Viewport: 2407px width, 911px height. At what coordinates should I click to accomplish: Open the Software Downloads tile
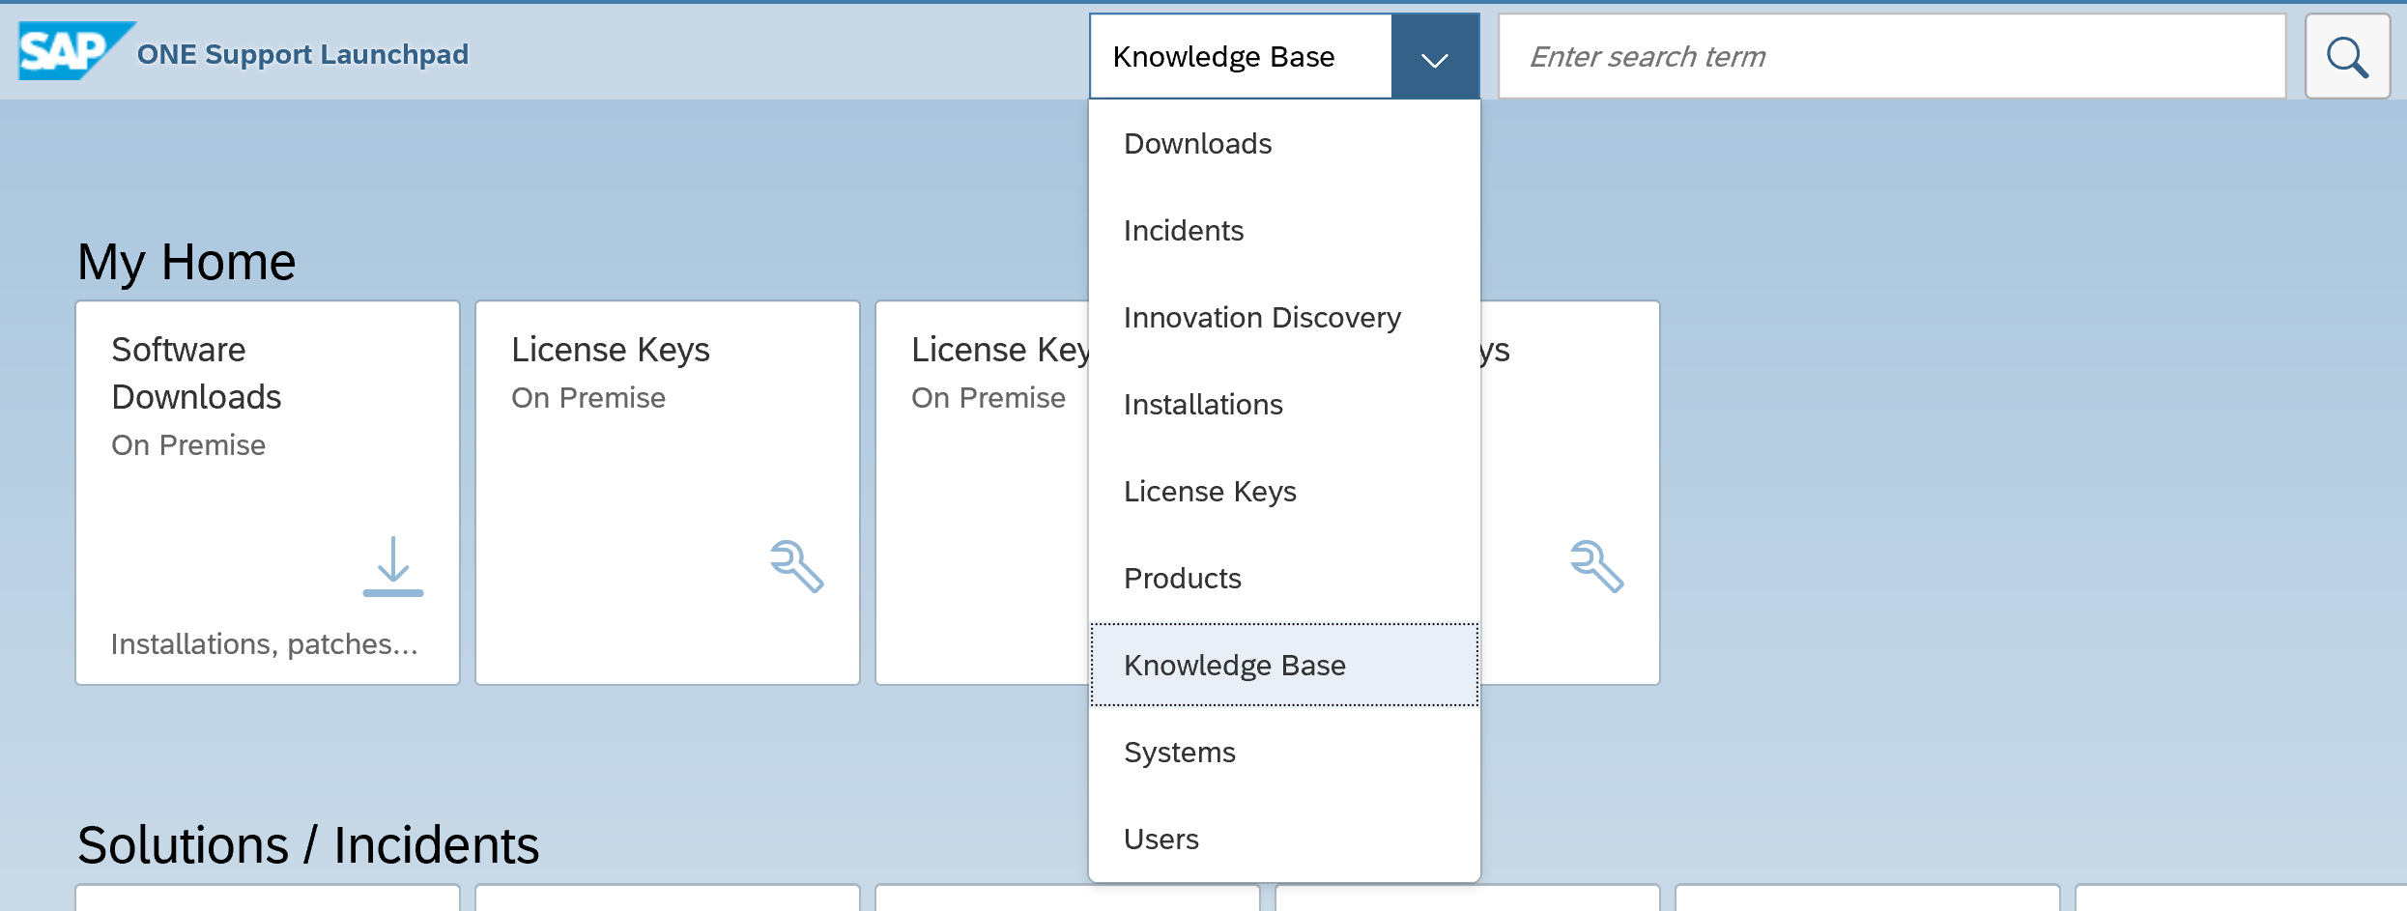click(267, 493)
